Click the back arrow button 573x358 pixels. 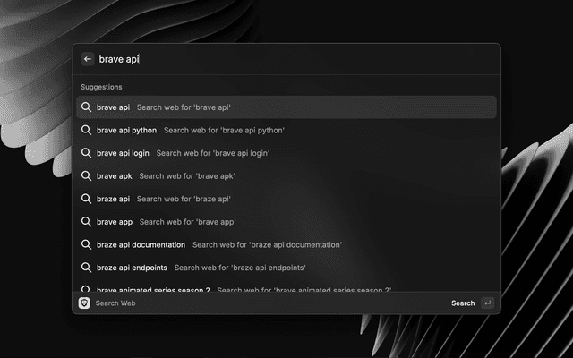tap(88, 59)
